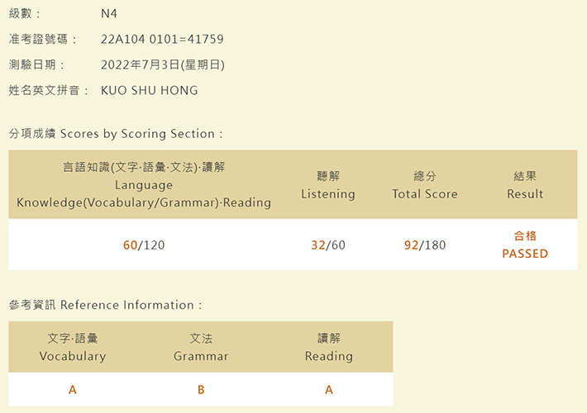Click the PASSED result text
587x413 pixels.
[525, 254]
